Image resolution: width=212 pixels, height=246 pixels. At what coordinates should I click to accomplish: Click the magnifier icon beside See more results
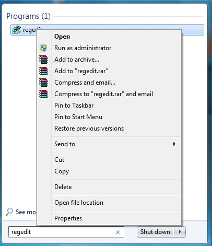click(9, 212)
